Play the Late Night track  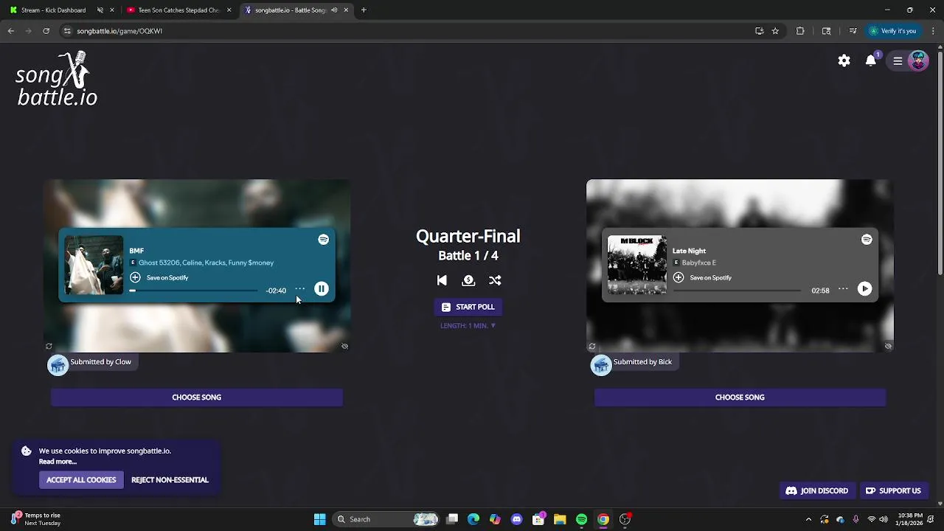click(x=864, y=289)
